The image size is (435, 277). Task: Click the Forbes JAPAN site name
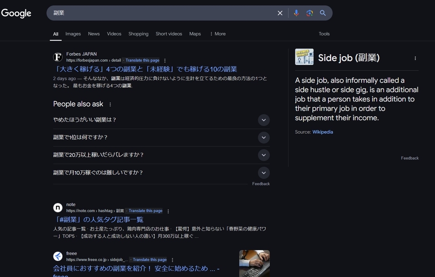pos(82,54)
